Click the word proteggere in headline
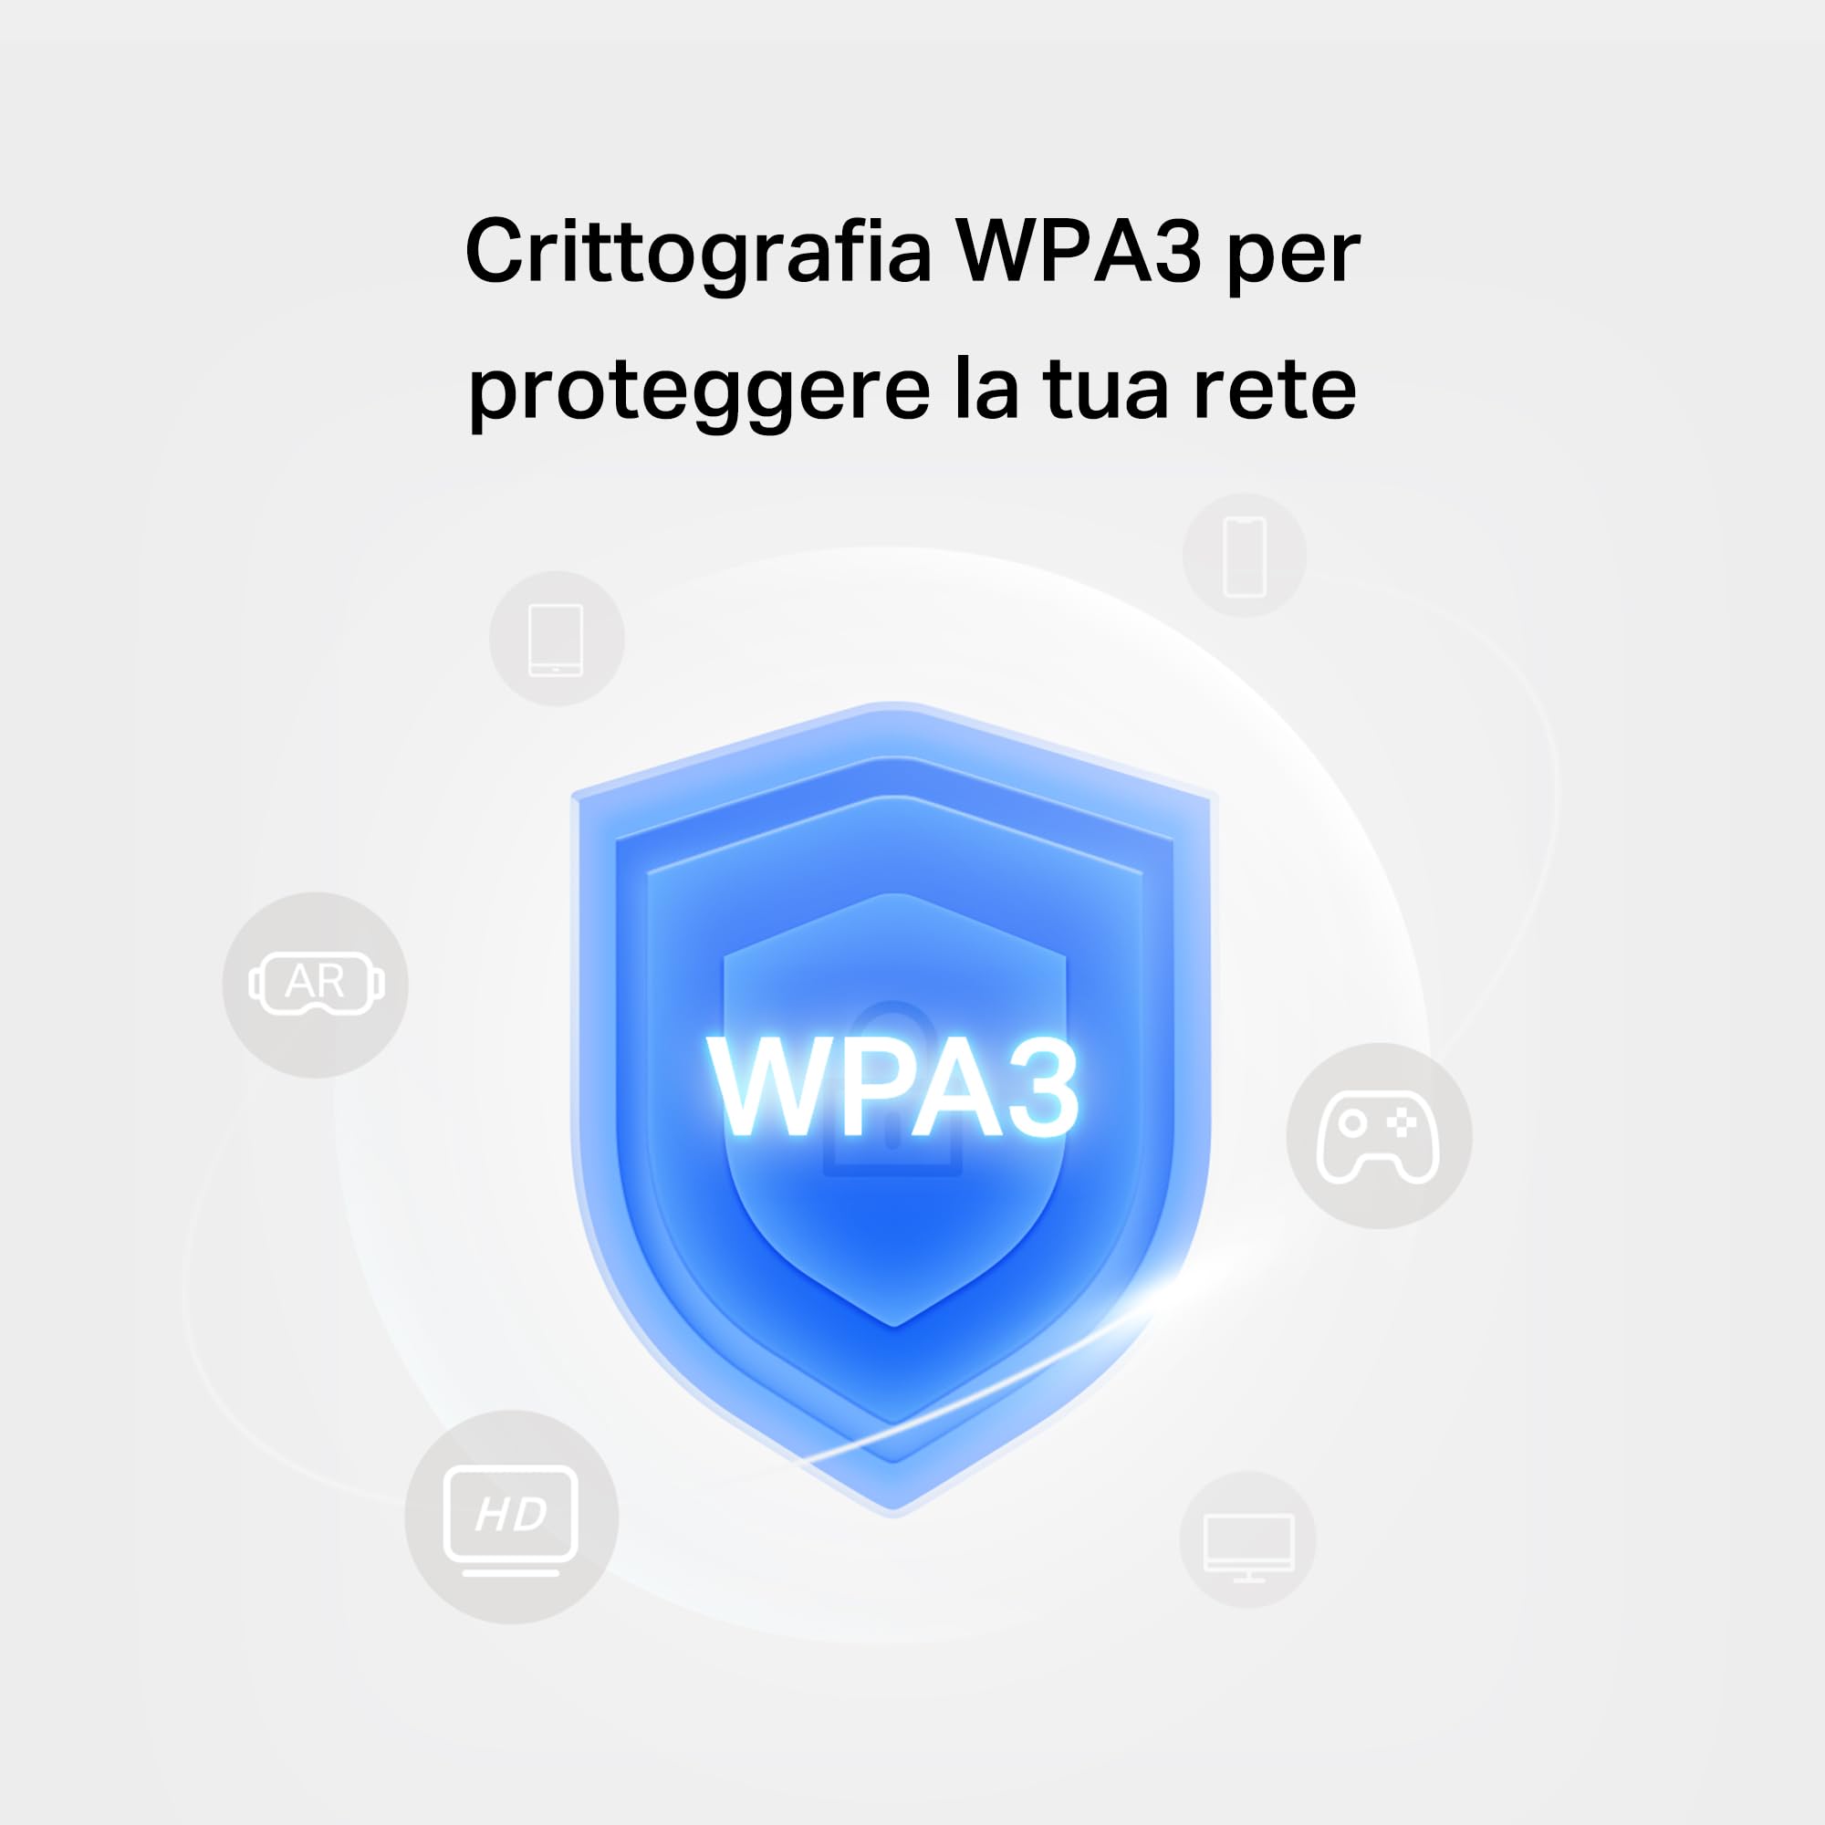The image size is (1825, 1825). (699, 391)
